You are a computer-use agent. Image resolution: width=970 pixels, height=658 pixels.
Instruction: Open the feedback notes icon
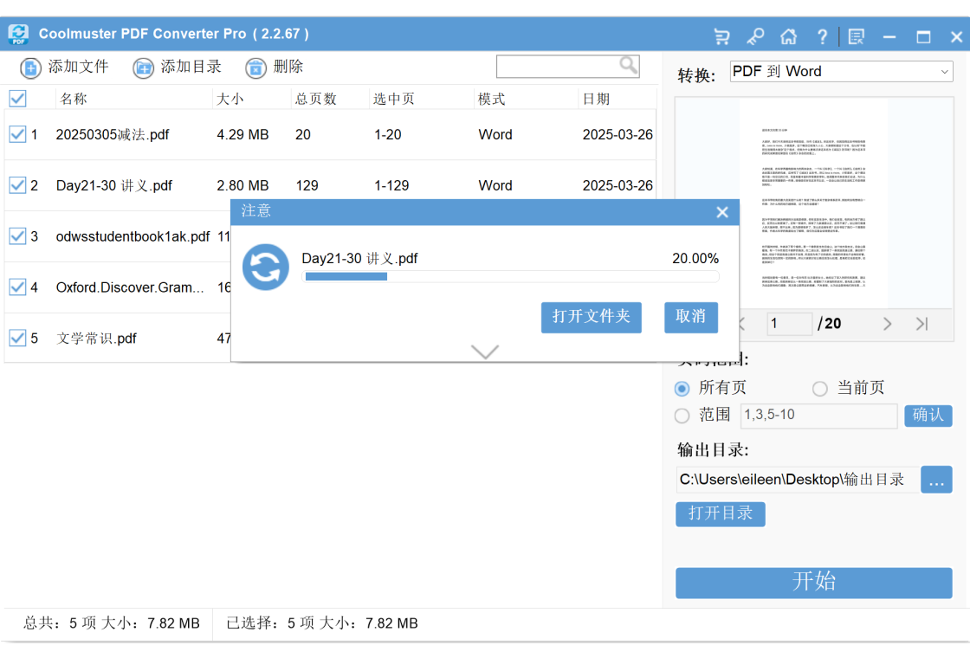point(857,36)
